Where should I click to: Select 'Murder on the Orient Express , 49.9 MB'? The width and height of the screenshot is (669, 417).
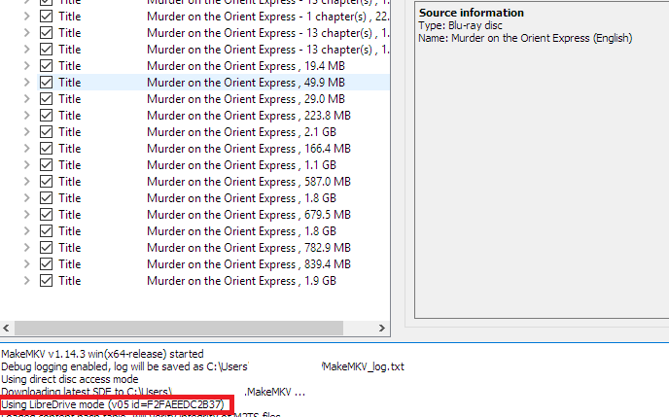click(x=246, y=83)
